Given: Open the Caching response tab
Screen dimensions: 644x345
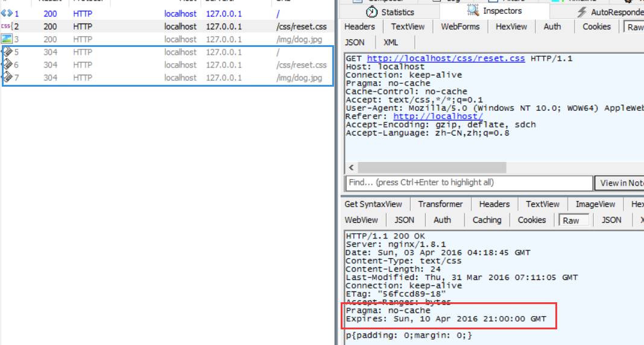Looking at the screenshot, I should click(487, 220).
